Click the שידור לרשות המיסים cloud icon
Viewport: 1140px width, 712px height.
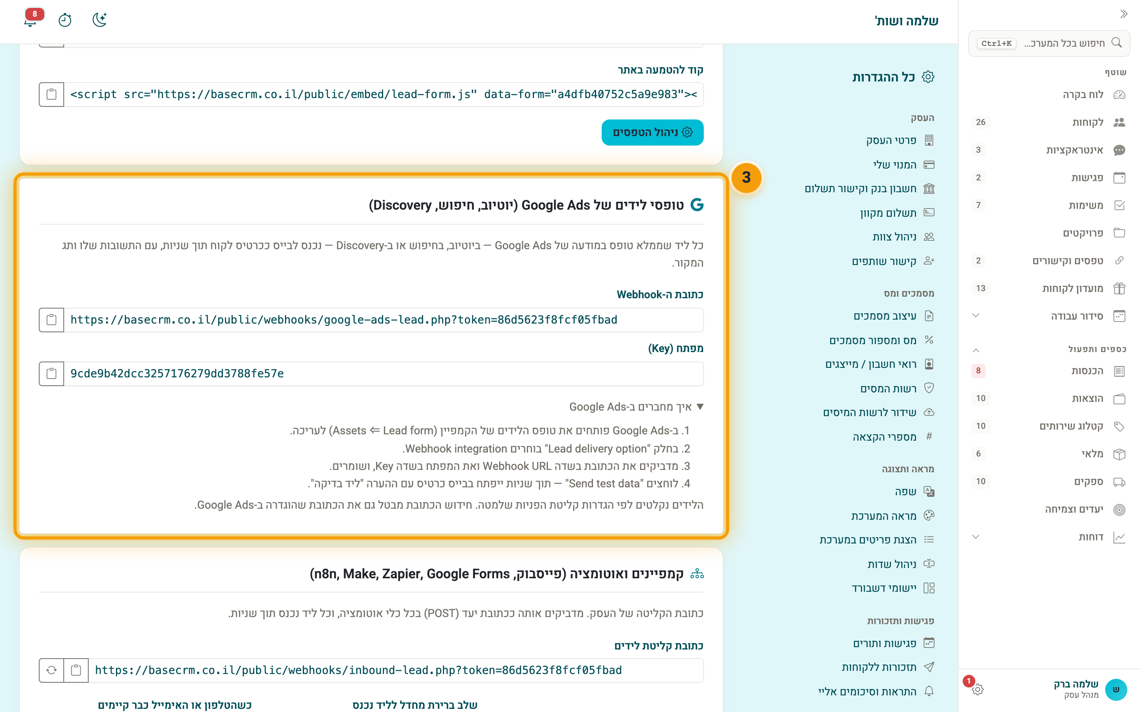click(x=929, y=413)
